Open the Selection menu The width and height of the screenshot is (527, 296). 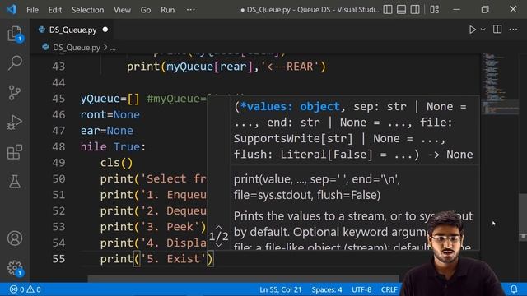pyautogui.click(x=88, y=10)
